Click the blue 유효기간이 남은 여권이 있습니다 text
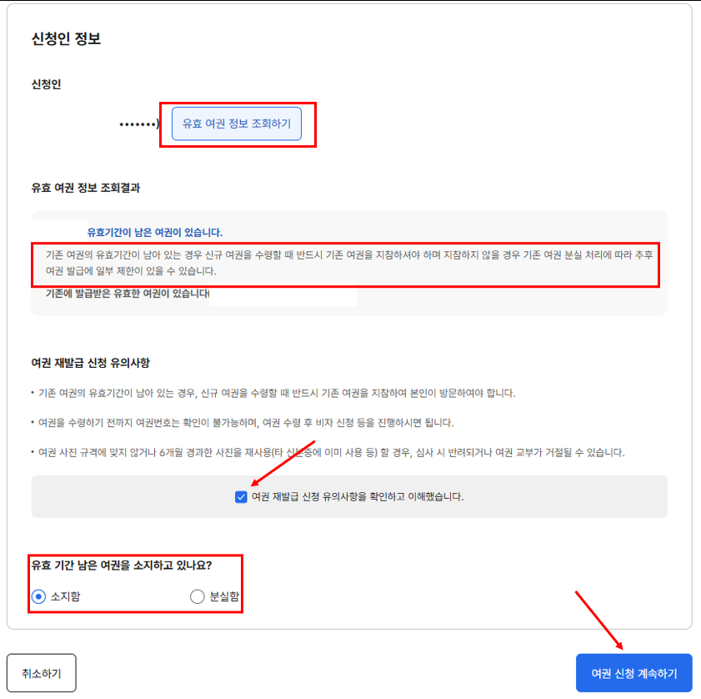Image resolution: width=701 pixels, height=699 pixels. [155, 232]
